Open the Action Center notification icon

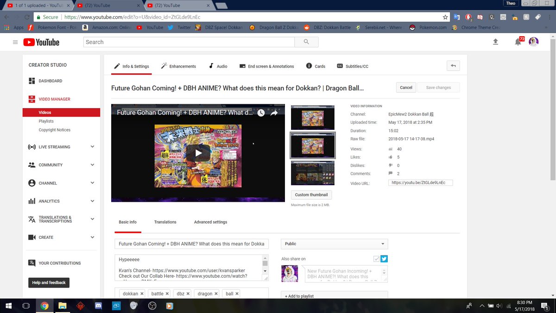click(x=545, y=306)
